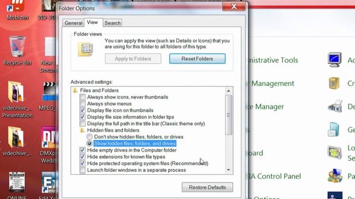Click the safe icon in Control Panel
This screenshot has width=355, height=199.
click(334, 83)
